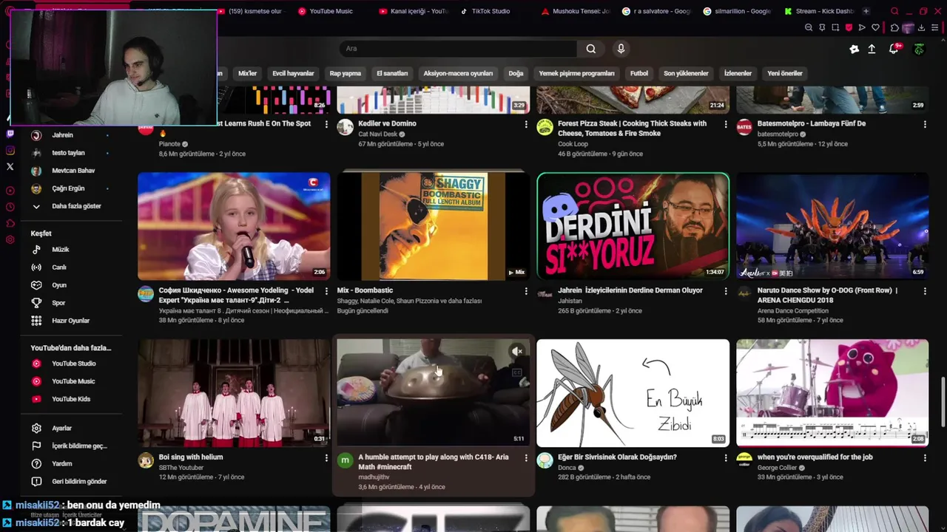
Task: Open browser downloads arrow icon
Action: pos(921,27)
